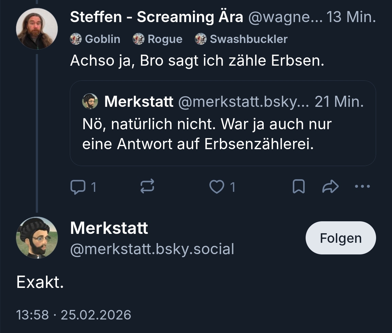Open the three-dot more options menu
Image resolution: width=392 pixels, height=333 pixels.
pyautogui.click(x=362, y=186)
